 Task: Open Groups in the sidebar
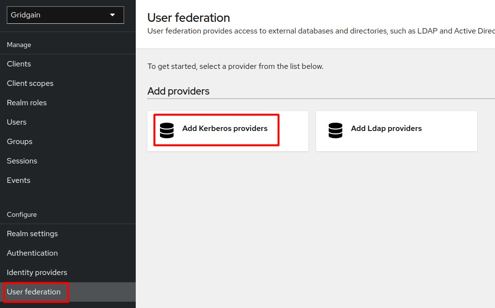coord(68,142)
